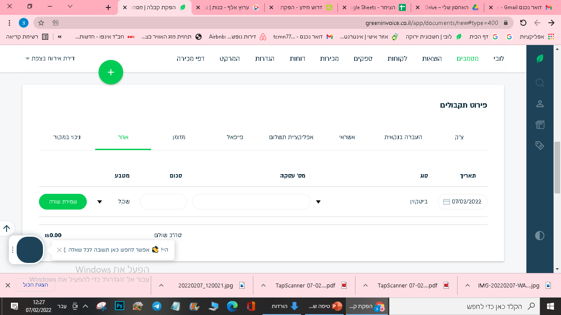This screenshot has width=561, height=315.
Task: Open the הגדרות menu item
Action: 265,59
